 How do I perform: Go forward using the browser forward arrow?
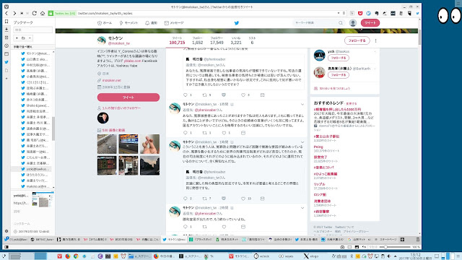[14, 13]
